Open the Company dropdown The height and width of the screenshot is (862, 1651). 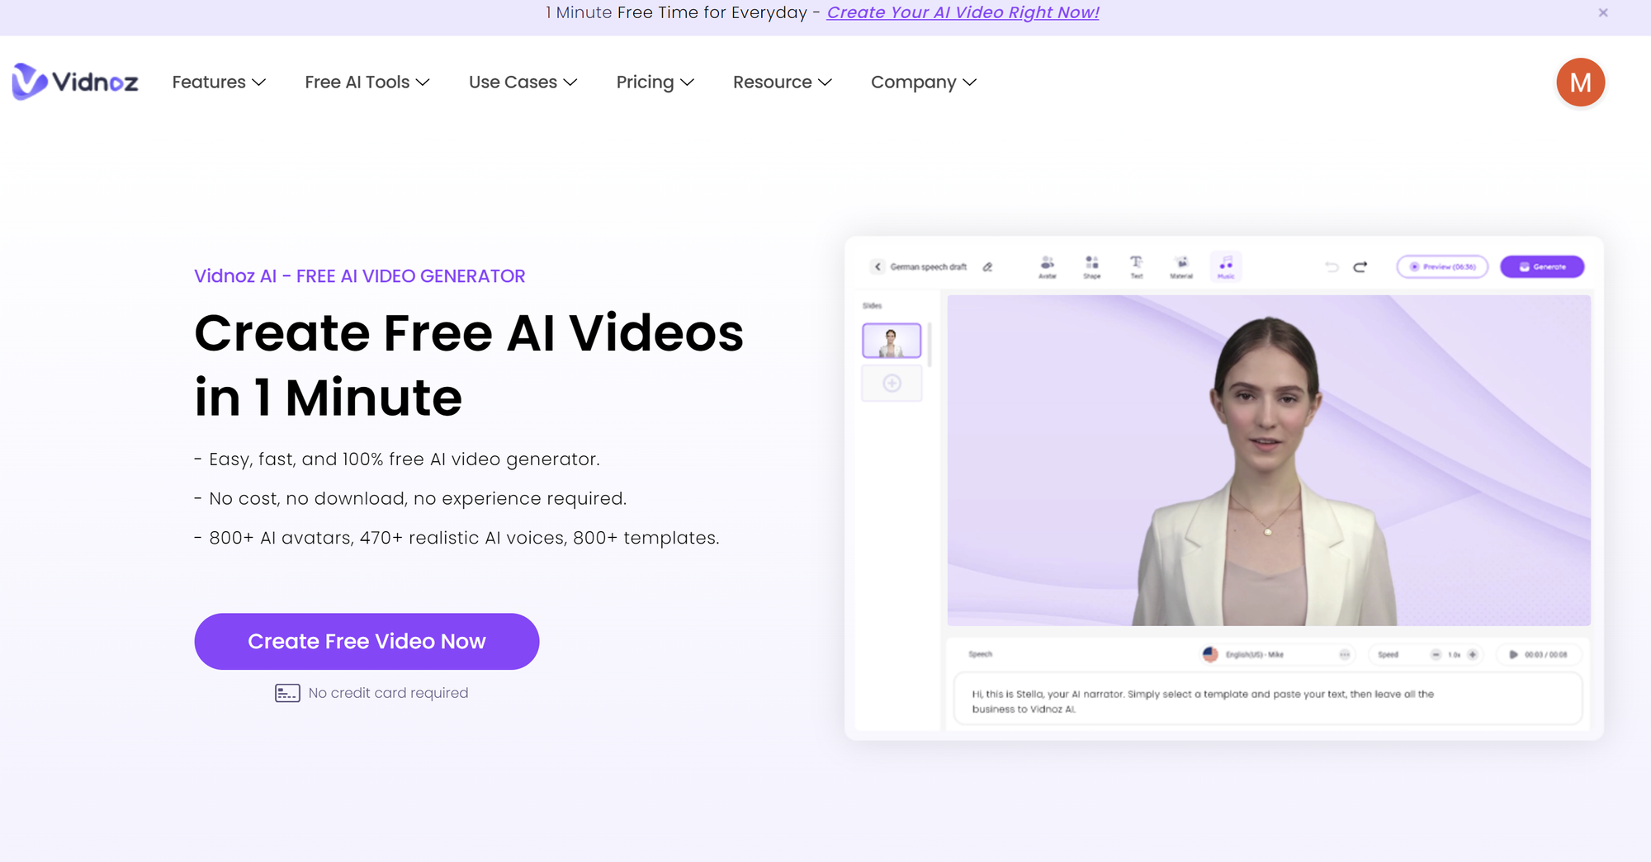pos(924,82)
